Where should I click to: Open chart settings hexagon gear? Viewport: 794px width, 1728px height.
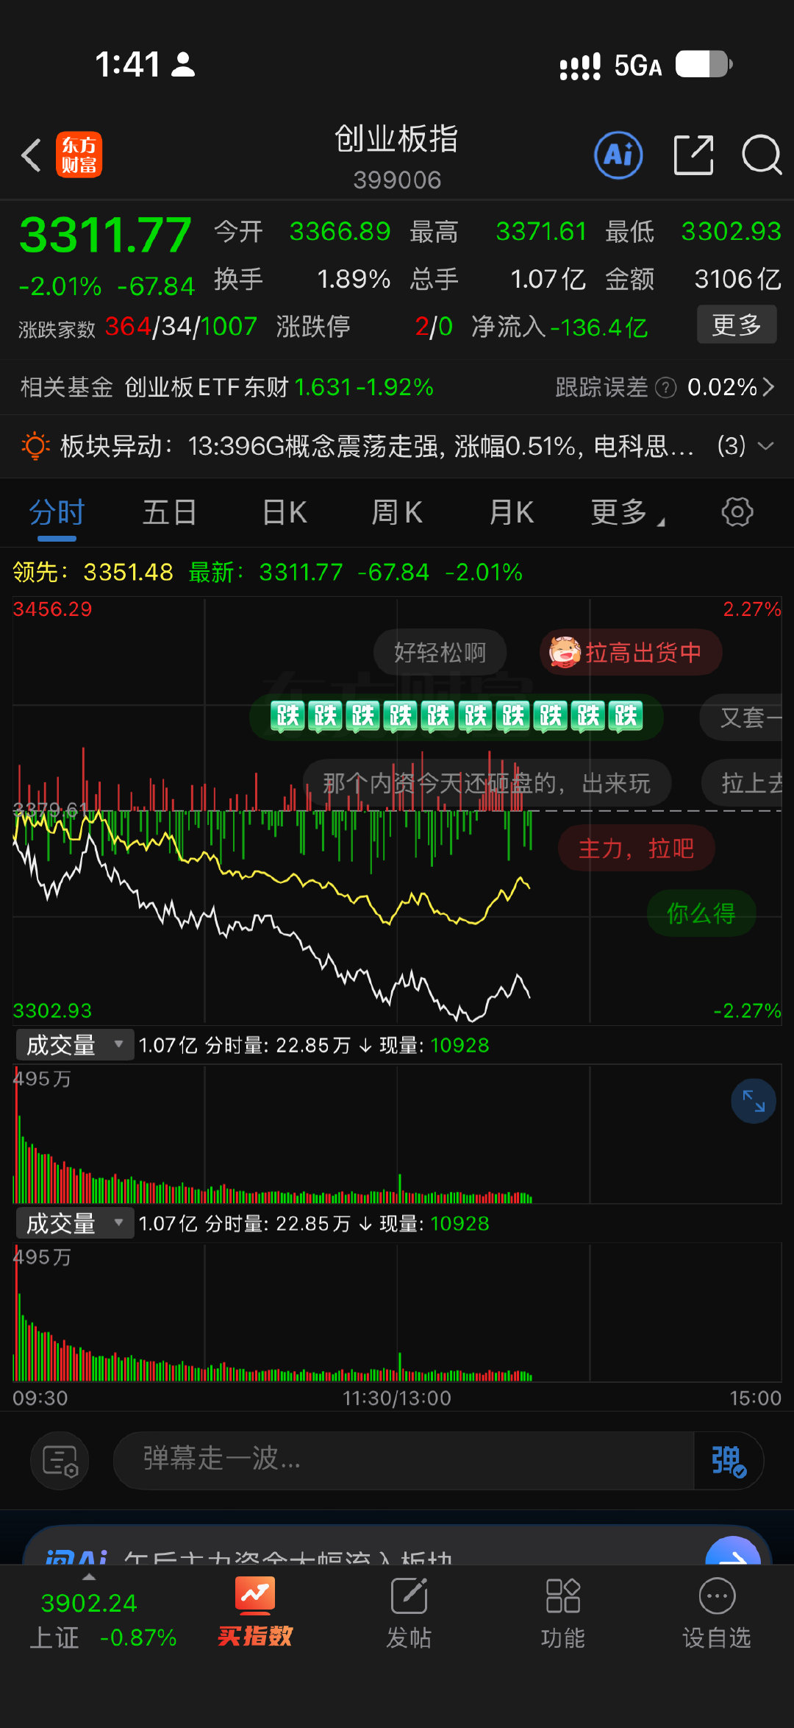[737, 511]
